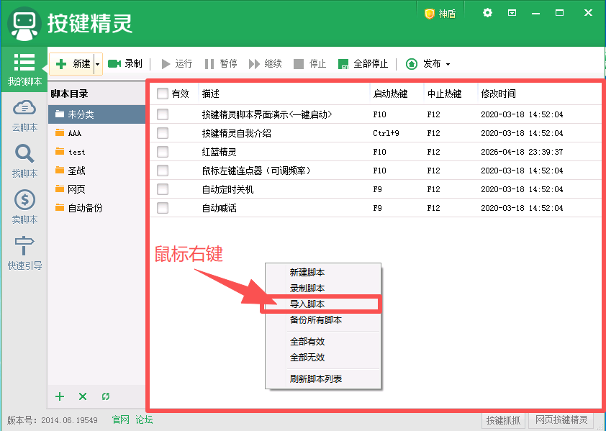Check the 按键精灵脚本界面演示 row checkbox
Screen dimensions: 606x431
point(163,114)
